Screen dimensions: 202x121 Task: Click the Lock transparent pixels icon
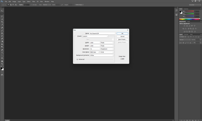pos(183,43)
